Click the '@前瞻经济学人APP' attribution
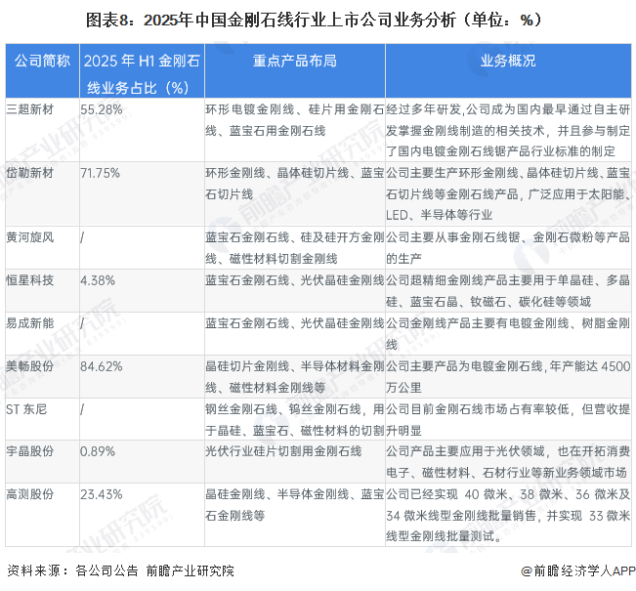Viewport: 636px width, 591px height. point(578,570)
